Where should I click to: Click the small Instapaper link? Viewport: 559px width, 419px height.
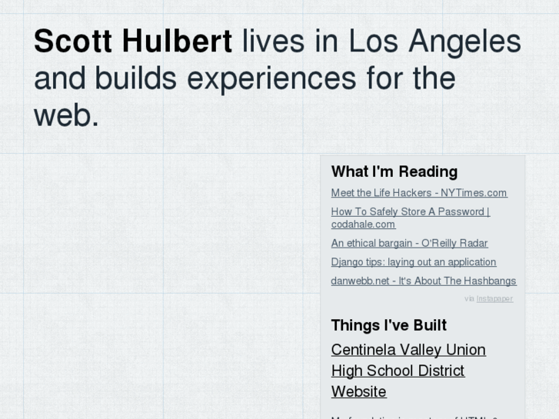coord(494,299)
